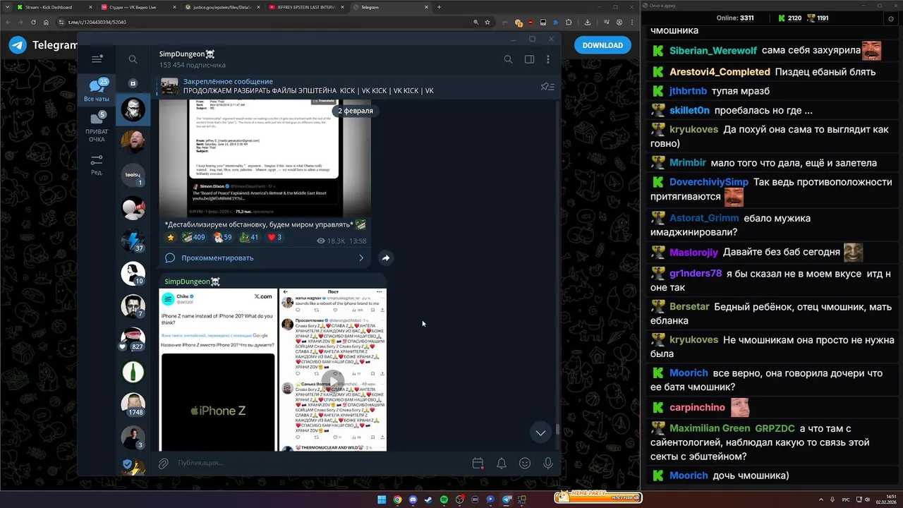Open comments via 'Прокомментировать'

coord(217,258)
